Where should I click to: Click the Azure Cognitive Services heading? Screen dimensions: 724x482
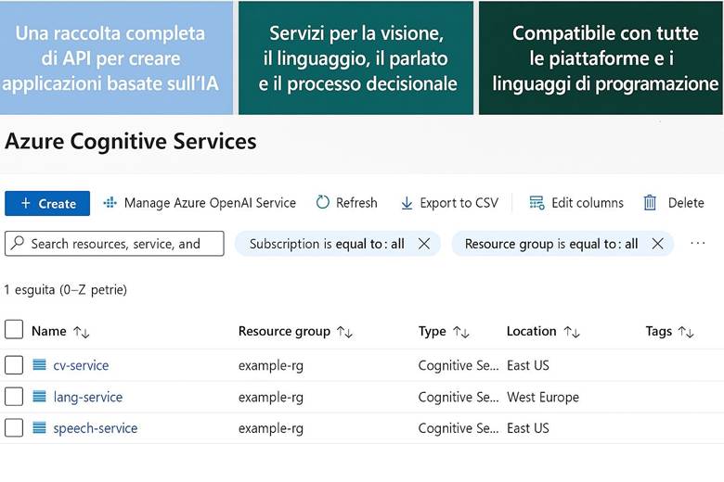[131, 141]
